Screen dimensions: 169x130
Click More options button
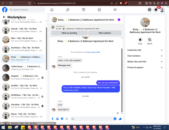[105, 33]
